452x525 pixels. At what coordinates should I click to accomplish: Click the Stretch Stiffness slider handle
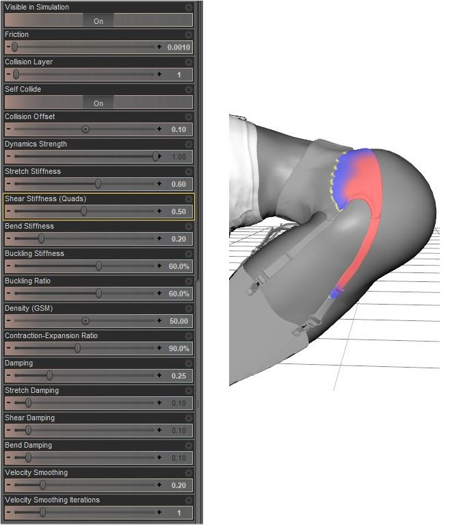pyautogui.click(x=98, y=183)
